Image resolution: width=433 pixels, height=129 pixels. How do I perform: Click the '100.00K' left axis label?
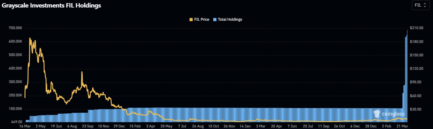[15, 109]
